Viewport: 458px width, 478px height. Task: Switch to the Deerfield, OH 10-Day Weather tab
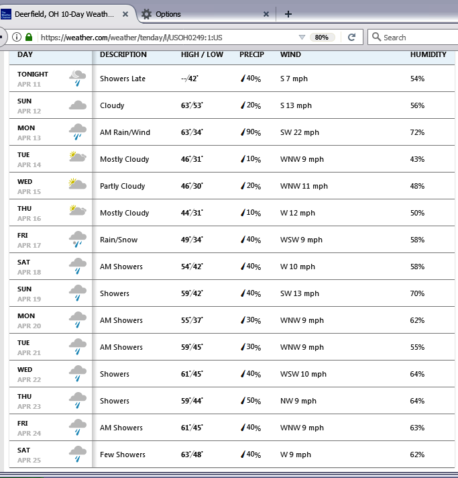point(64,14)
